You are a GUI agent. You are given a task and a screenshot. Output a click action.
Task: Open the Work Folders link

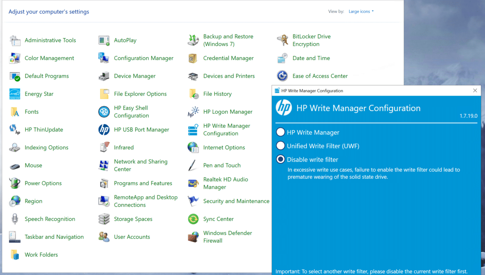41,255
